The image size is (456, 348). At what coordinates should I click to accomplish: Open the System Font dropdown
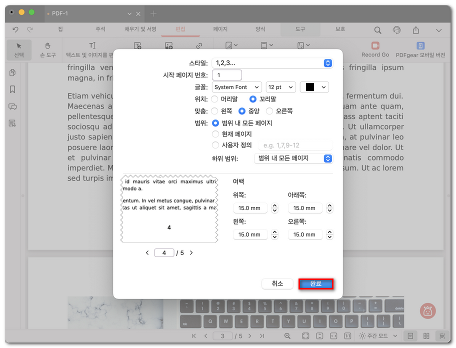(x=236, y=87)
